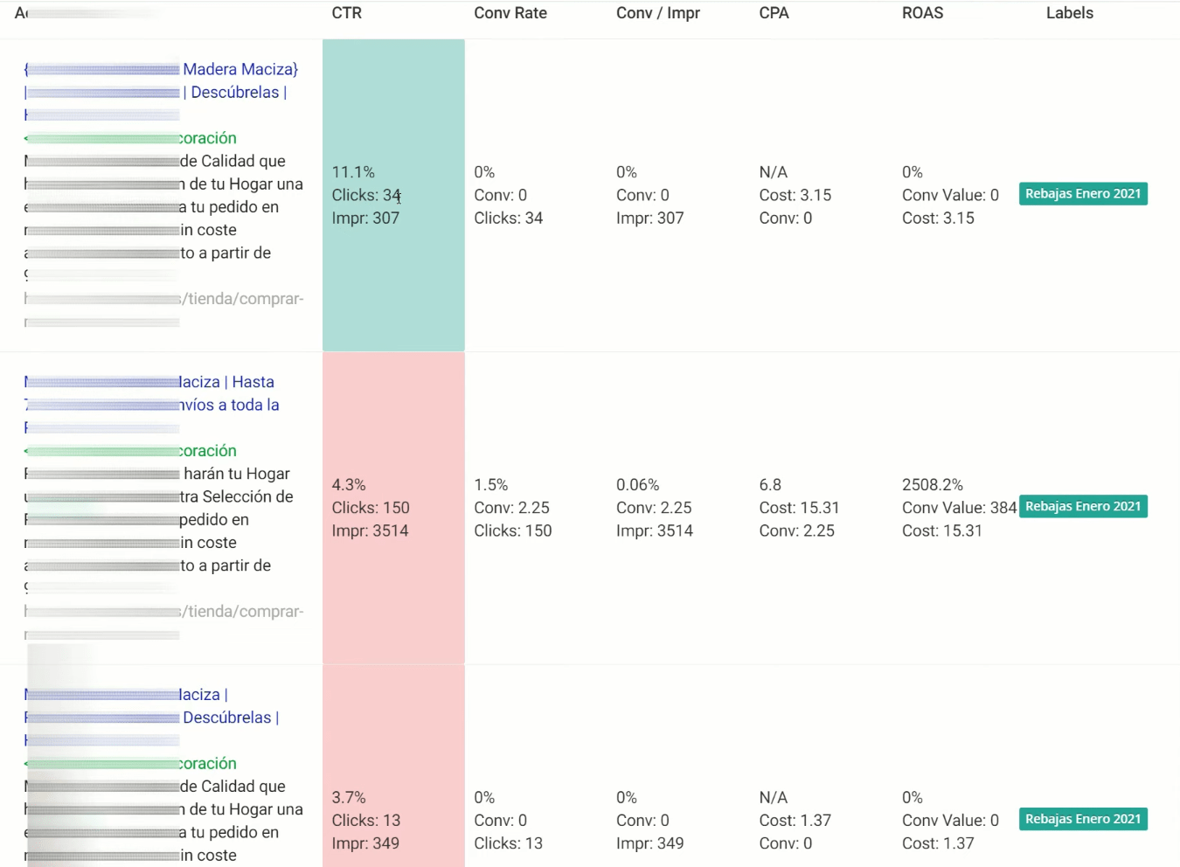Screen dimensions: 1180x867
Task: Click the red CTR cell showing 3.7%
Action: click(x=393, y=766)
